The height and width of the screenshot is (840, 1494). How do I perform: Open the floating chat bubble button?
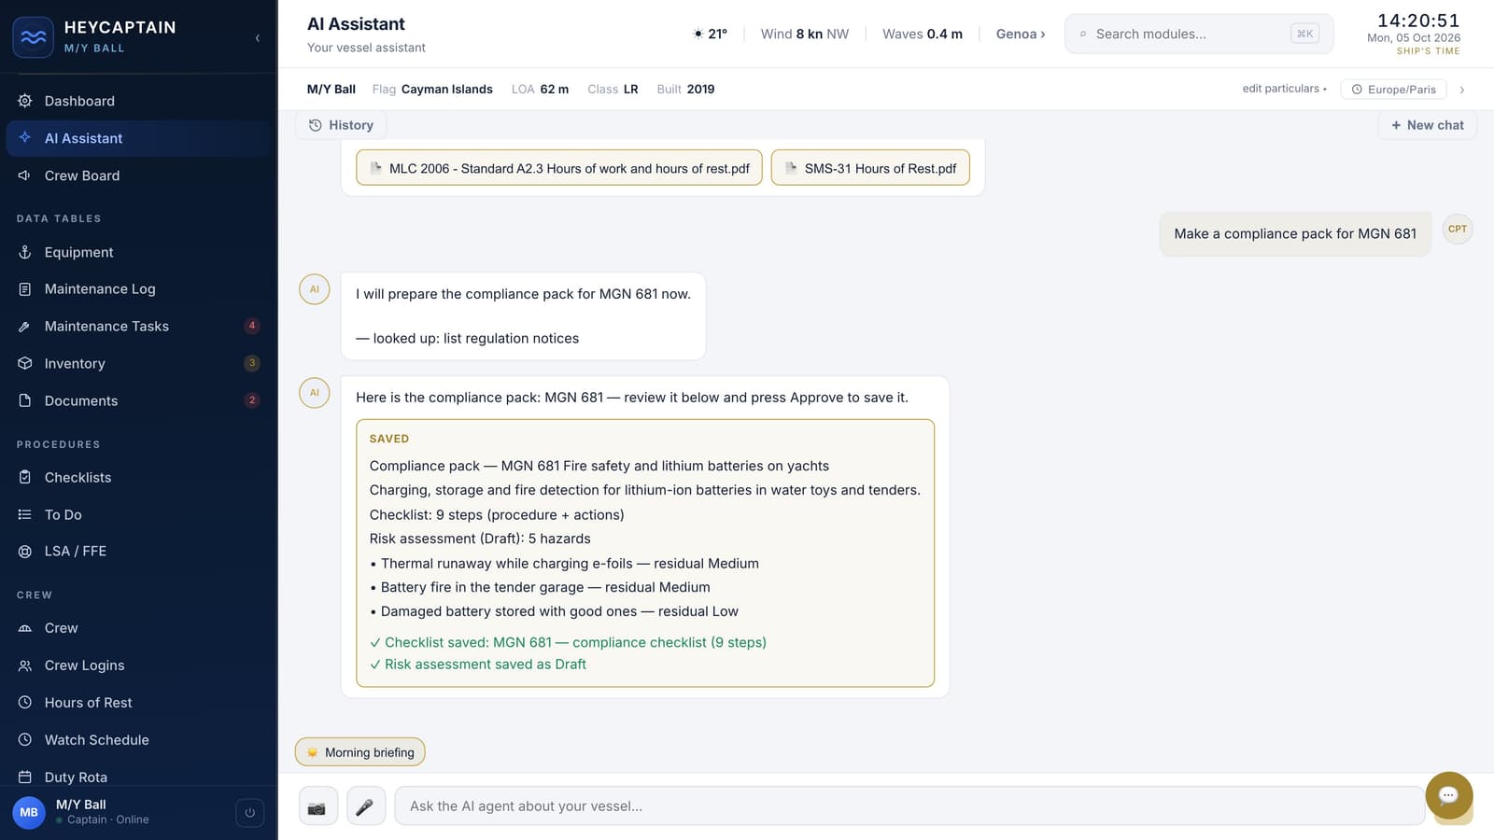pyautogui.click(x=1449, y=795)
